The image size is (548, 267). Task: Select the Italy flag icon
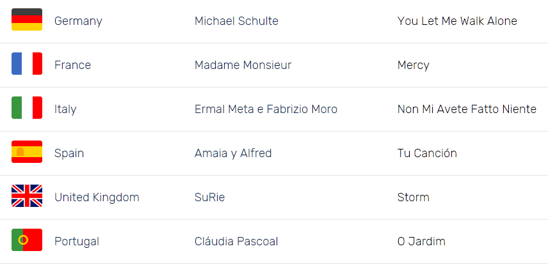[x=27, y=108]
